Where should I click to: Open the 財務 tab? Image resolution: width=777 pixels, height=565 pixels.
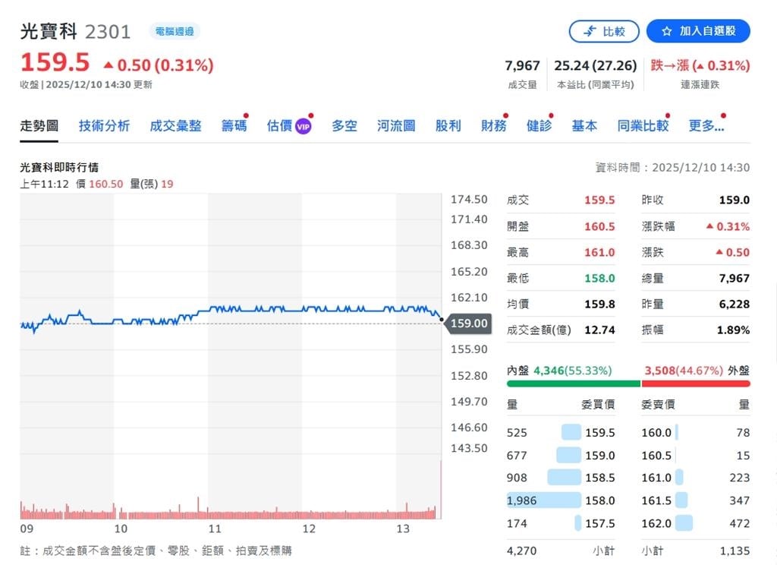[x=493, y=125]
